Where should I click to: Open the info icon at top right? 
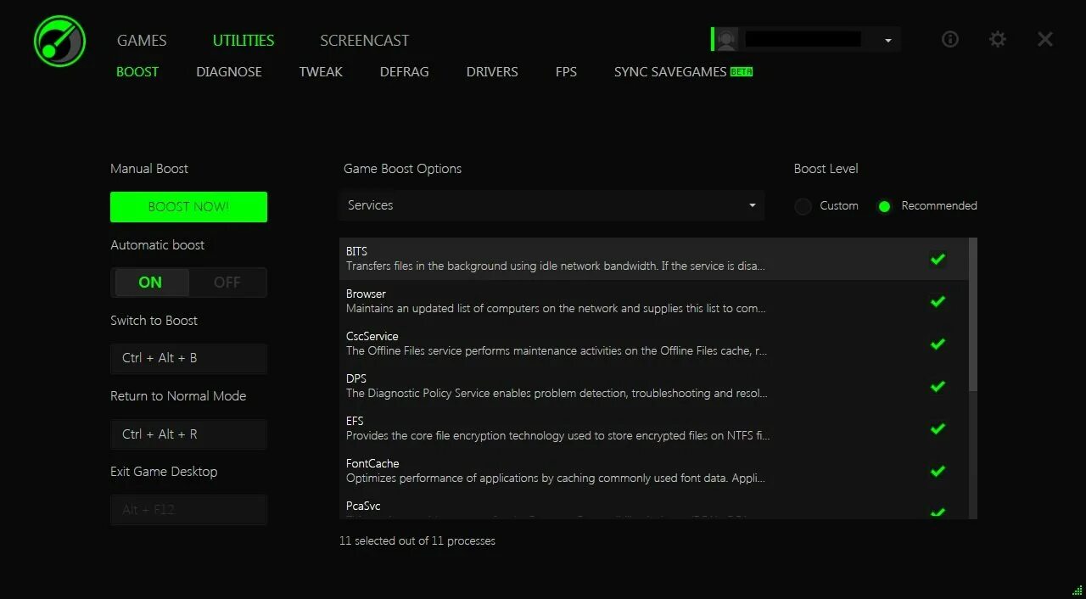950,39
